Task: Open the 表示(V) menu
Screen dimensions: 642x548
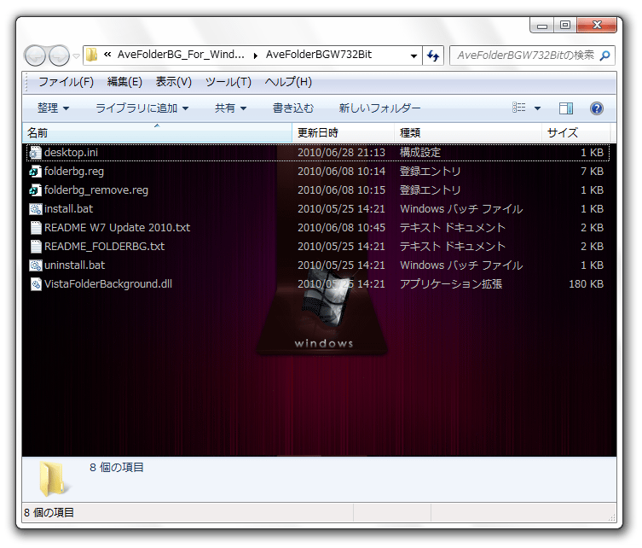Action: click(174, 82)
